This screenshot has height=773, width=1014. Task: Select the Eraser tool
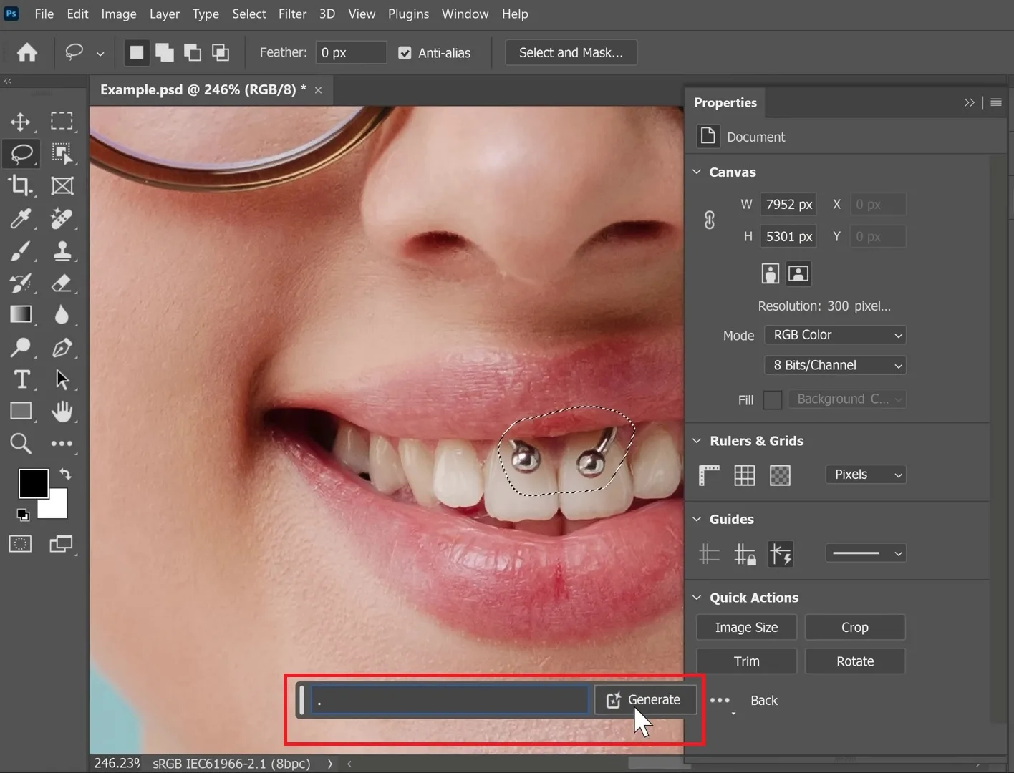62,283
